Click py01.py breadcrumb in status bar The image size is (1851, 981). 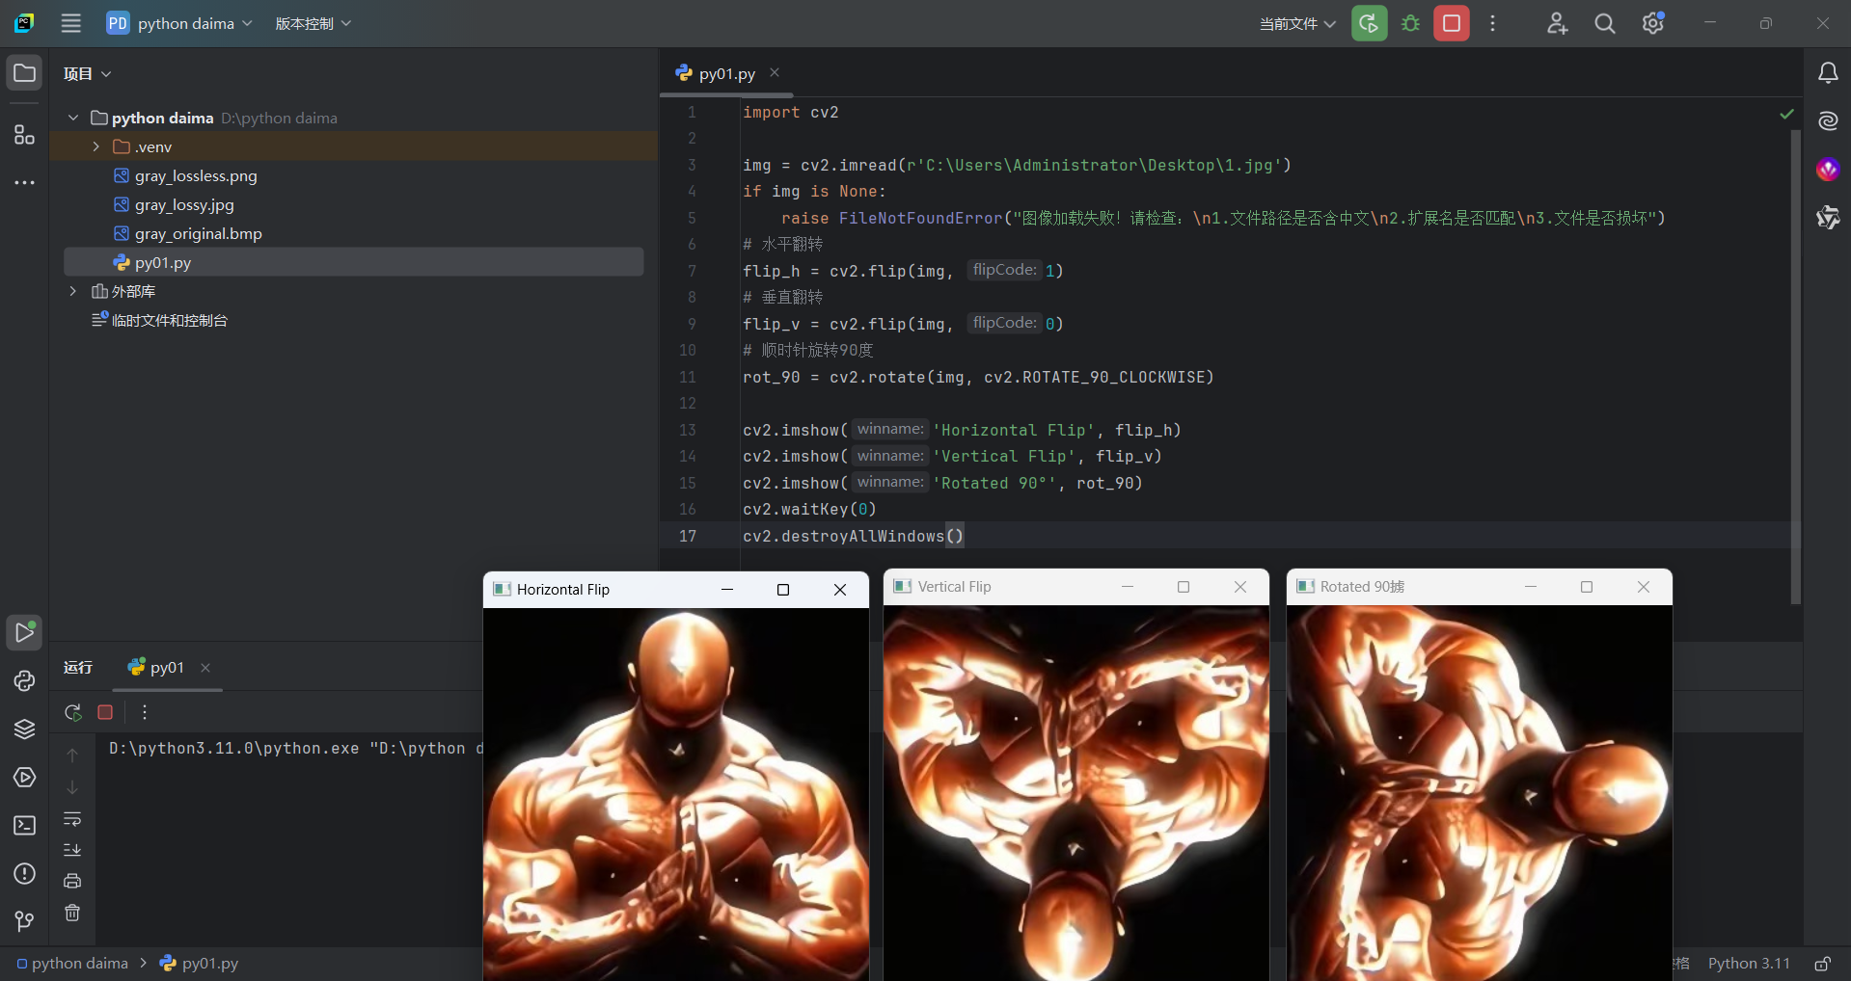(x=199, y=964)
